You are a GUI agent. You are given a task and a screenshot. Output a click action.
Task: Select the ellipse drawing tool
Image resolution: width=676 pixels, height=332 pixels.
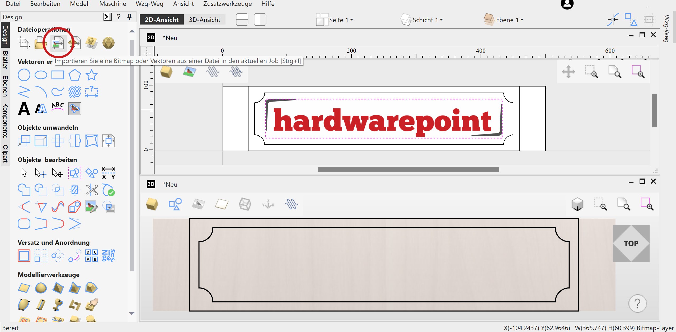[41, 75]
